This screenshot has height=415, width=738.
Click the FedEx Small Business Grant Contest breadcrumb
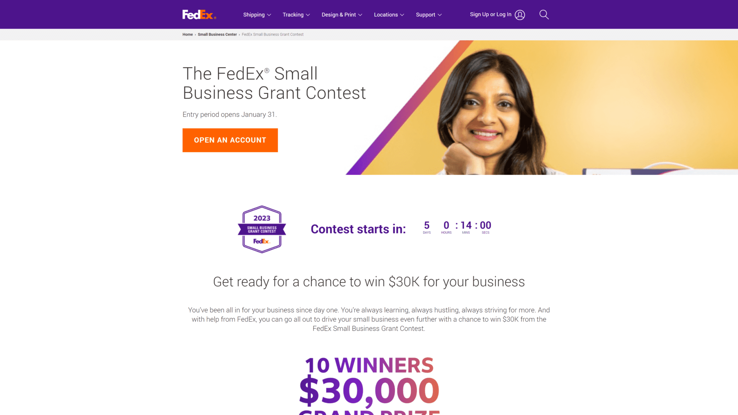pos(273,34)
